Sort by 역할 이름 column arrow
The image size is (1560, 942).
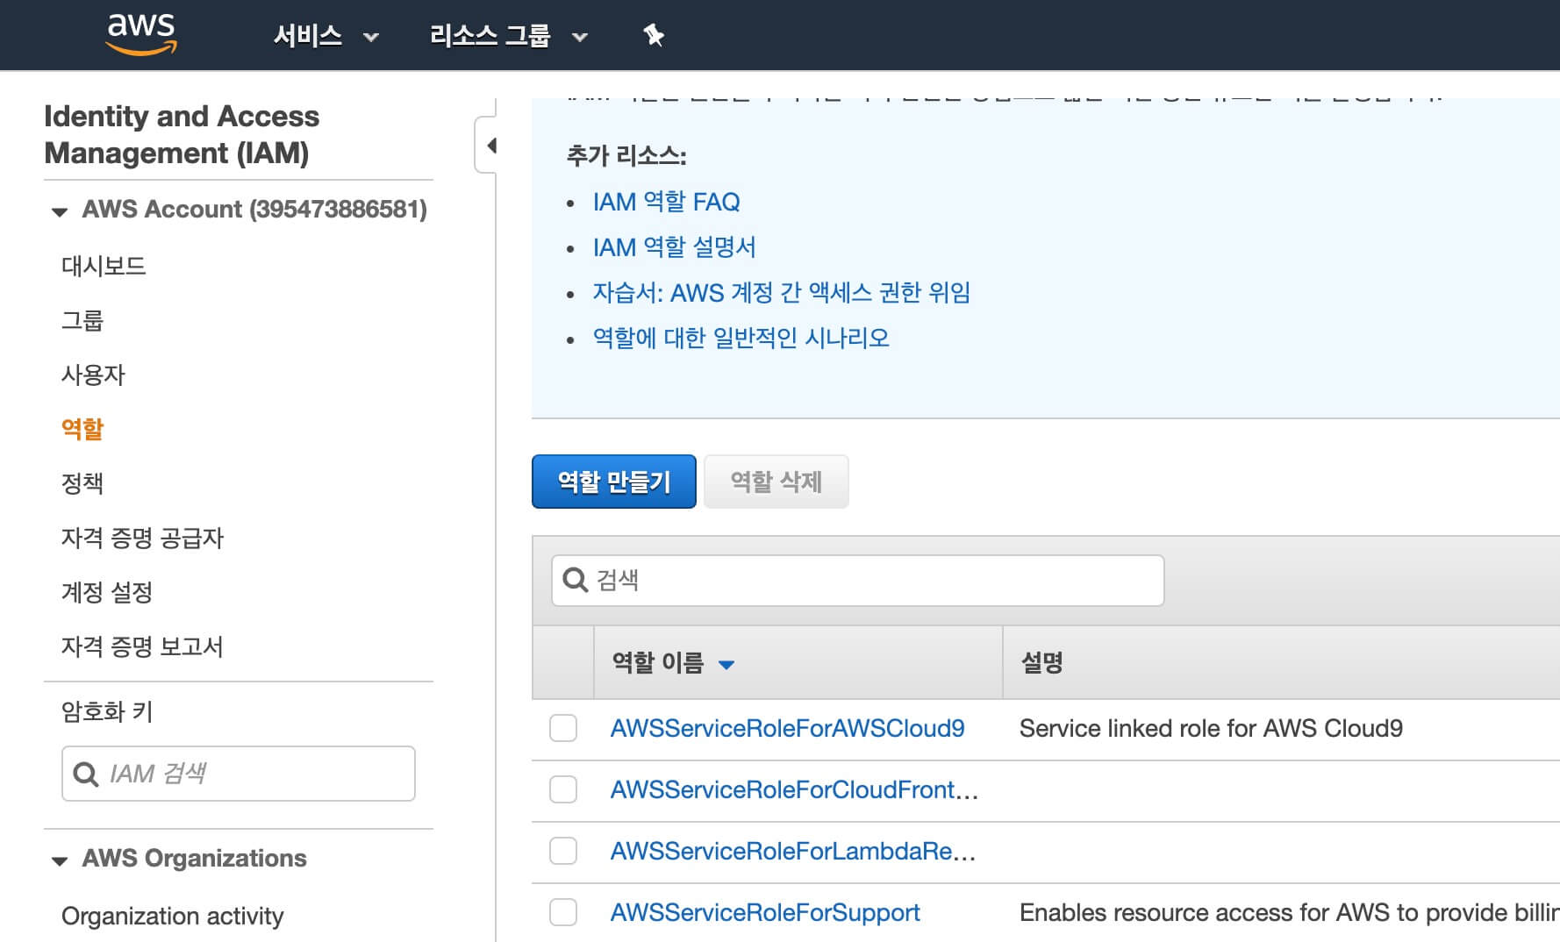point(726,665)
